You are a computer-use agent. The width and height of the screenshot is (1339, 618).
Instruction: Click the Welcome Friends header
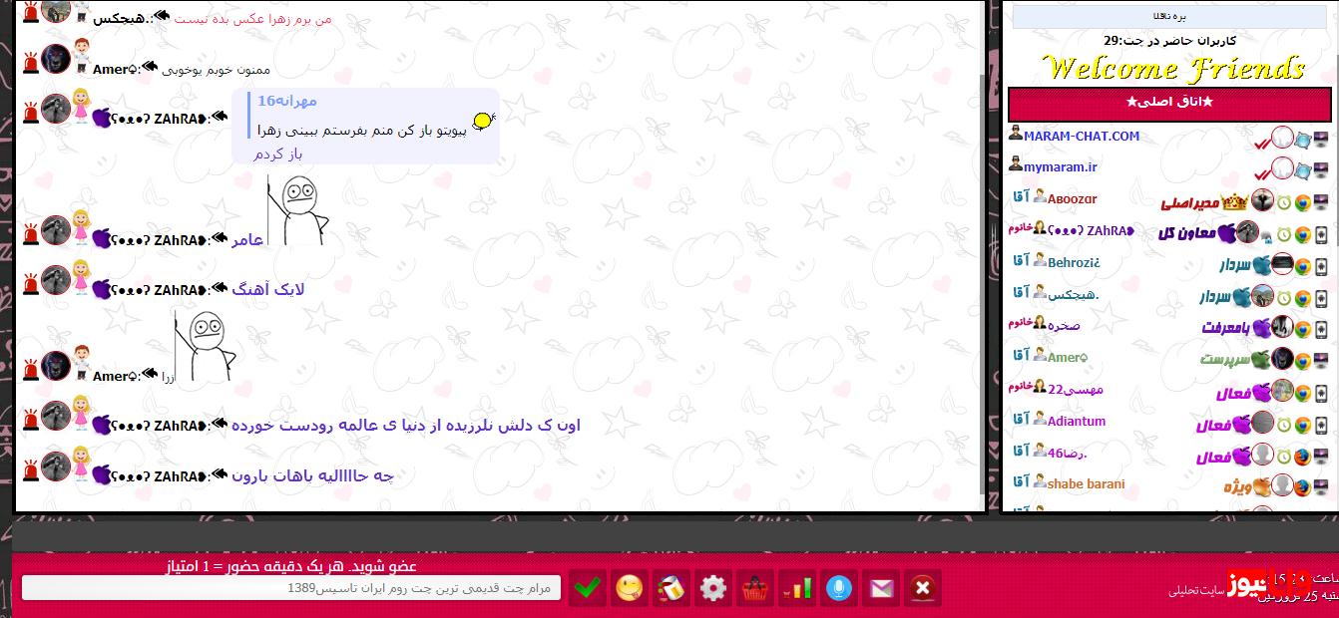pyautogui.click(x=1169, y=67)
